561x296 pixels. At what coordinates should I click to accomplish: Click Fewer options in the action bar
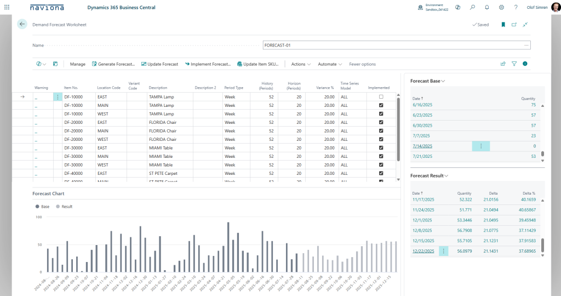(362, 64)
